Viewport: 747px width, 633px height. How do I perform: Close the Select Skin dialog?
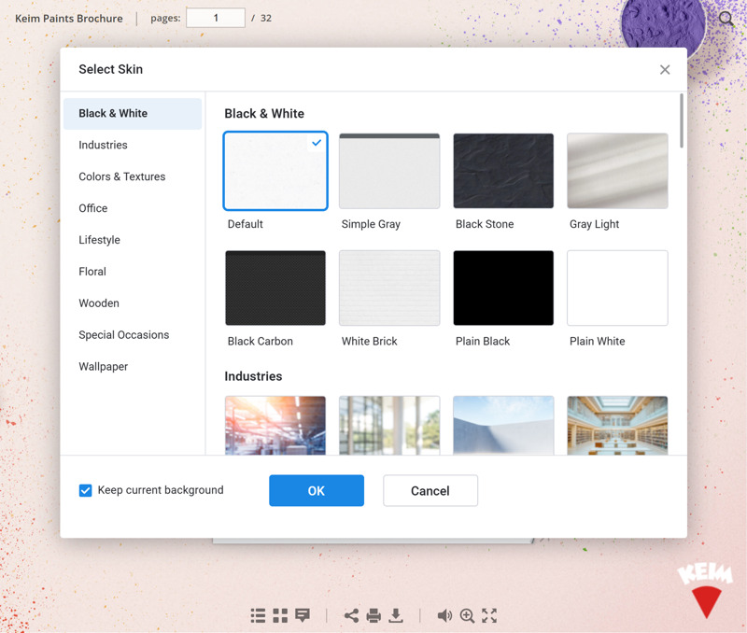[665, 69]
